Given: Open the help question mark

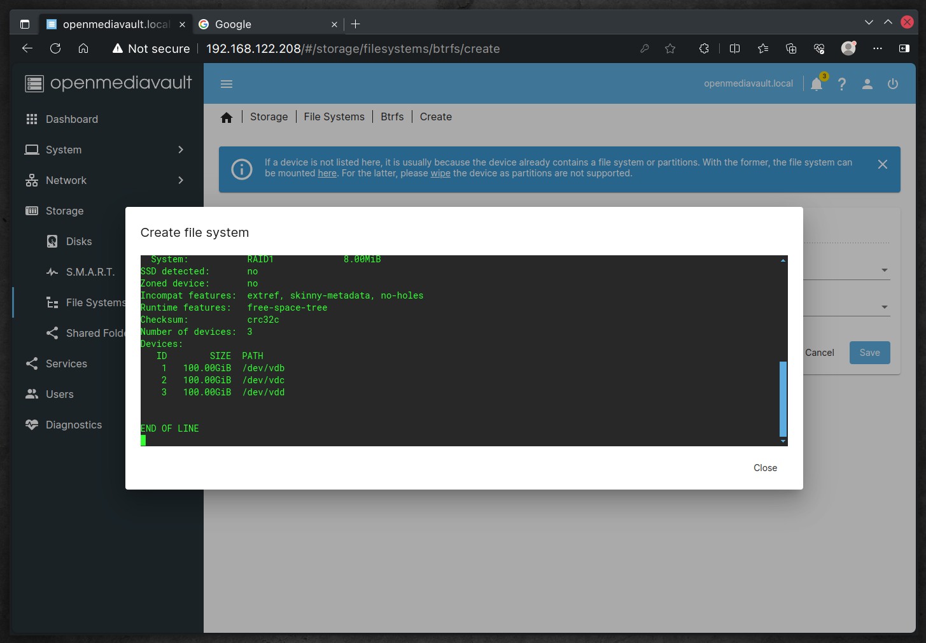Looking at the screenshot, I should pos(842,84).
